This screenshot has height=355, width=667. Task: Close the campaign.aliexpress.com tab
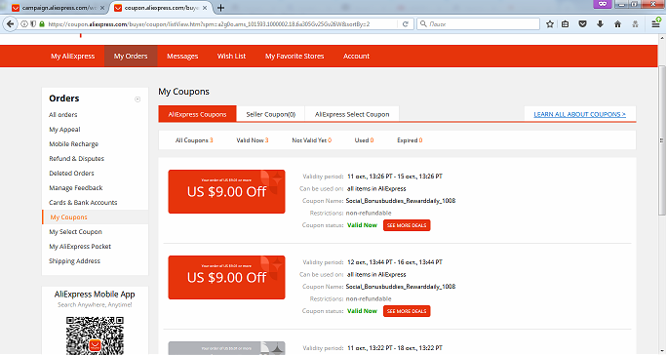coord(102,8)
